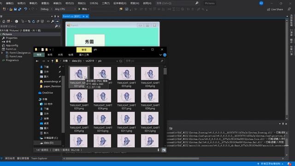Screen dimensions: 295x166
Task: Click the Properties wrench icon in Solution Explorer
Action: pos(53,22)
